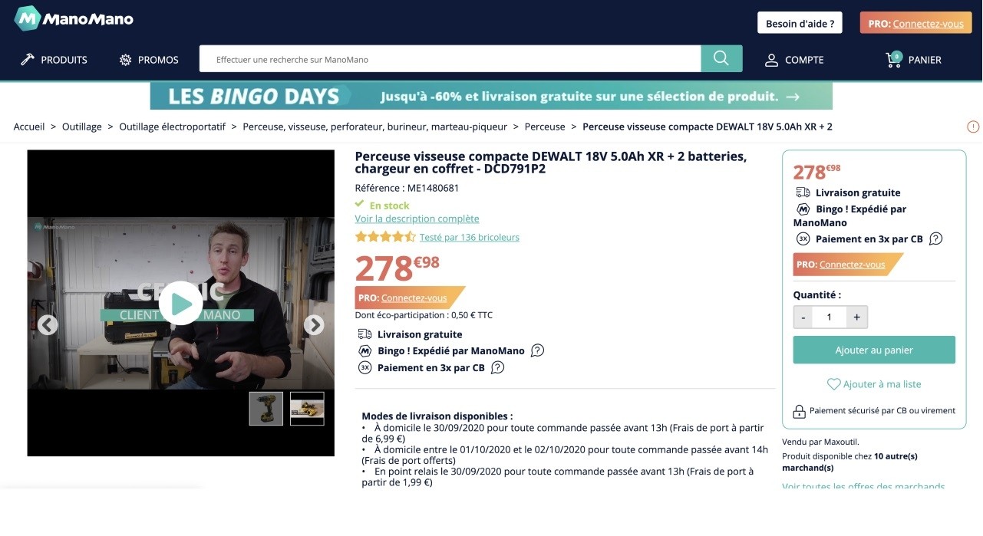Open Voir la description complète link
Screen dimensions: 983x536
417,219
